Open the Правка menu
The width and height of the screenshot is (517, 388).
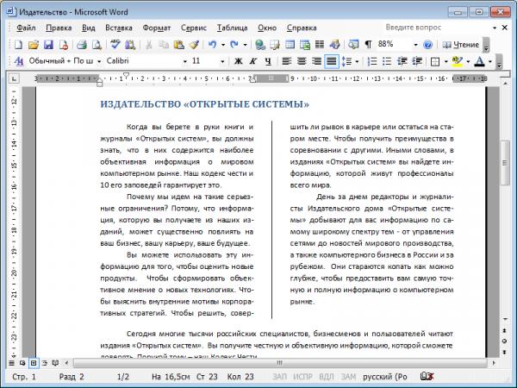pos(59,28)
